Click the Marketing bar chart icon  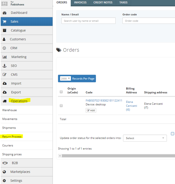tap(5, 57)
